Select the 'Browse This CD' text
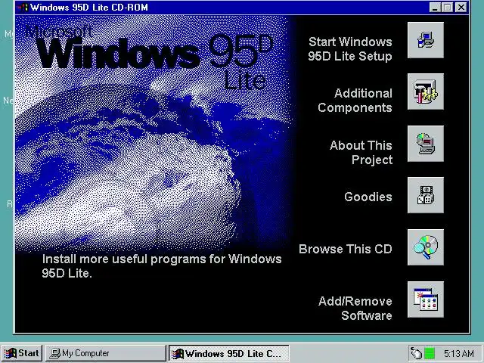The image size is (484, 363). tap(346, 249)
